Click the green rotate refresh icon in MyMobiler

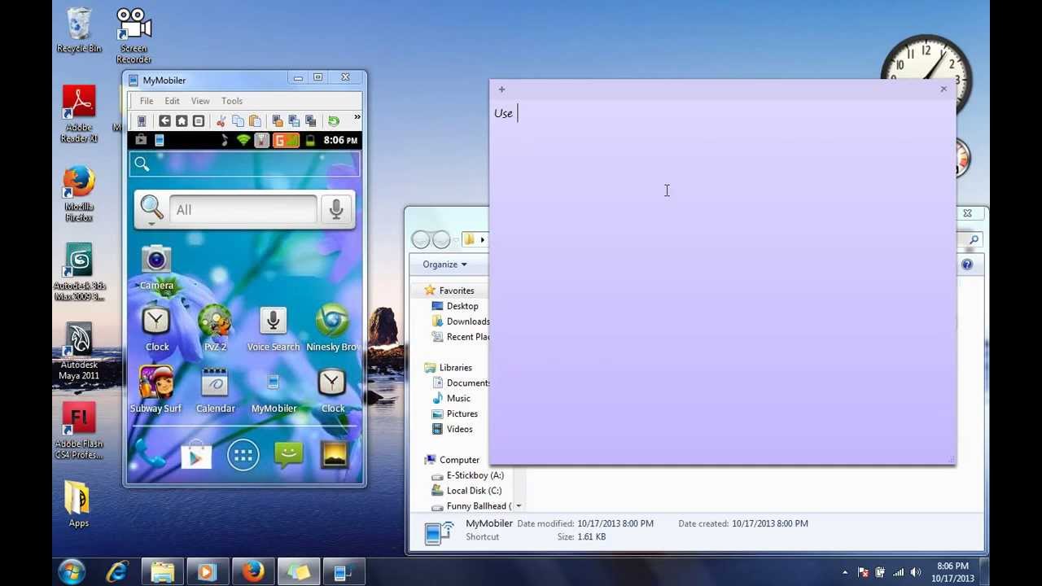[333, 121]
